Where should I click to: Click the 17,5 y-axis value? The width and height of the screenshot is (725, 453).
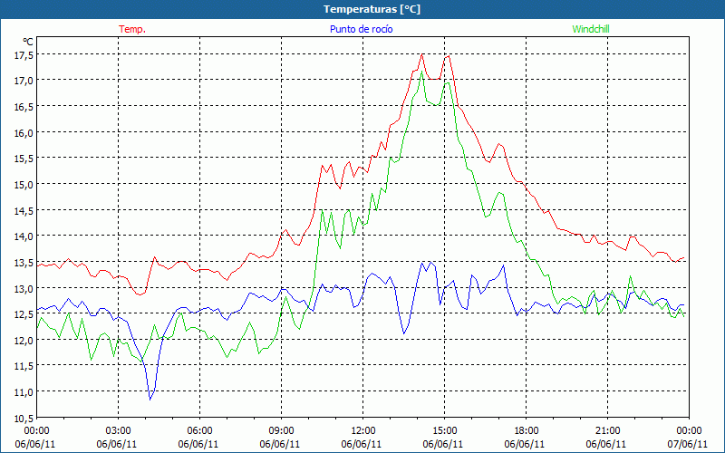click(24, 55)
